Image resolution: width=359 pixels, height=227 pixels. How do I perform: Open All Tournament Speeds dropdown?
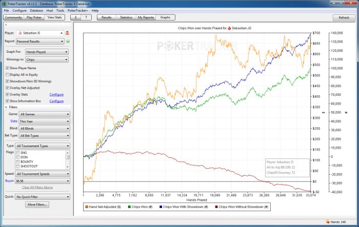[x=43, y=174]
